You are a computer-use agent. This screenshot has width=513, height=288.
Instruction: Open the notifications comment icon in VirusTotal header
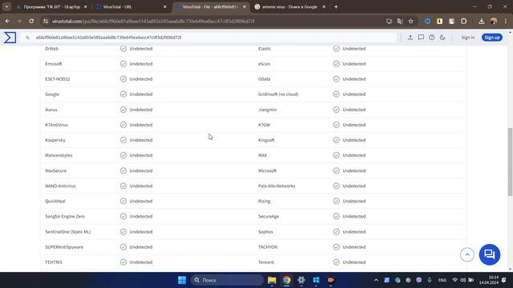tap(421, 38)
